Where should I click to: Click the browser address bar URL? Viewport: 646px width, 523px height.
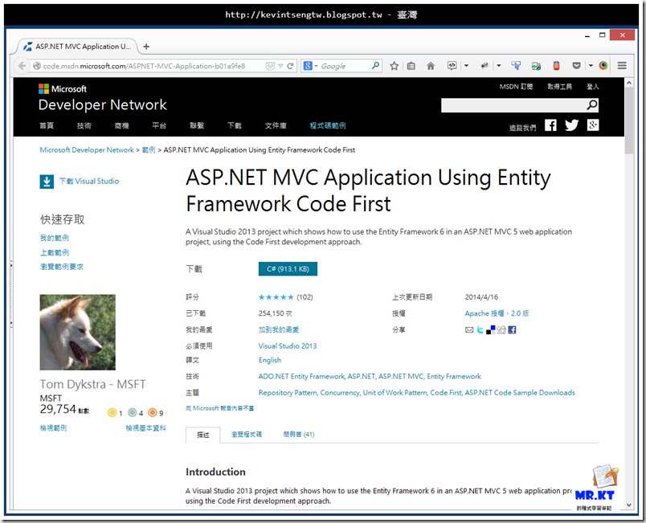144,66
